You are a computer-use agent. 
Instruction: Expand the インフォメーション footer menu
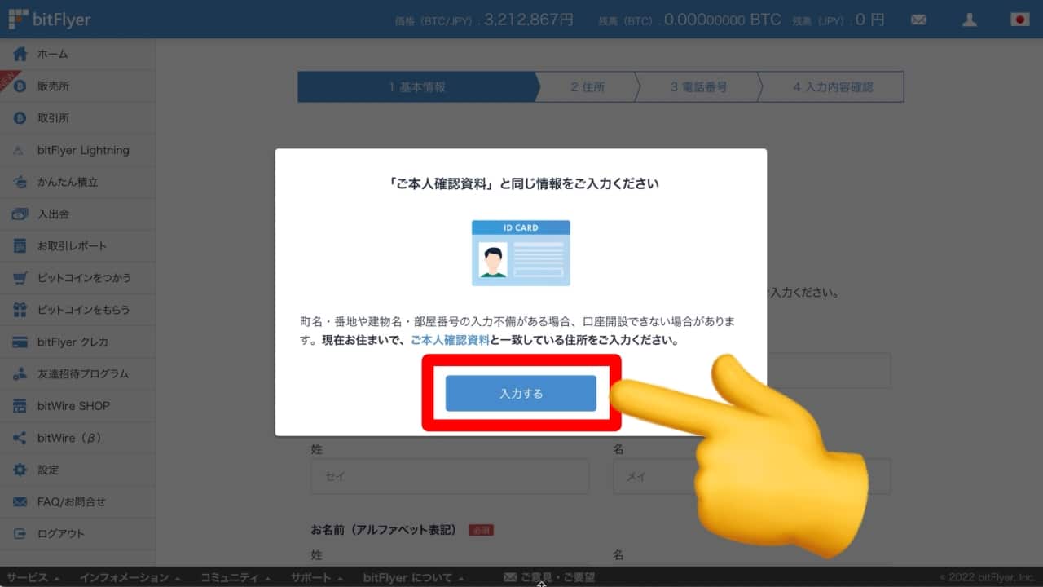129,577
